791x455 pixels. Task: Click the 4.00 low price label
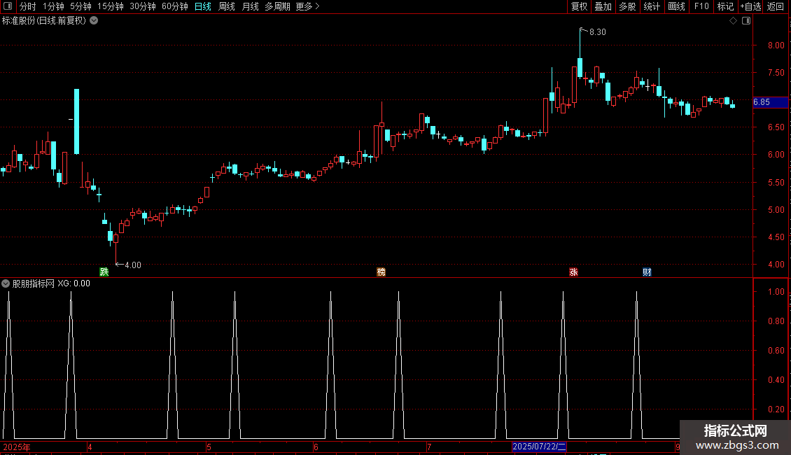click(x=133, y=265)
